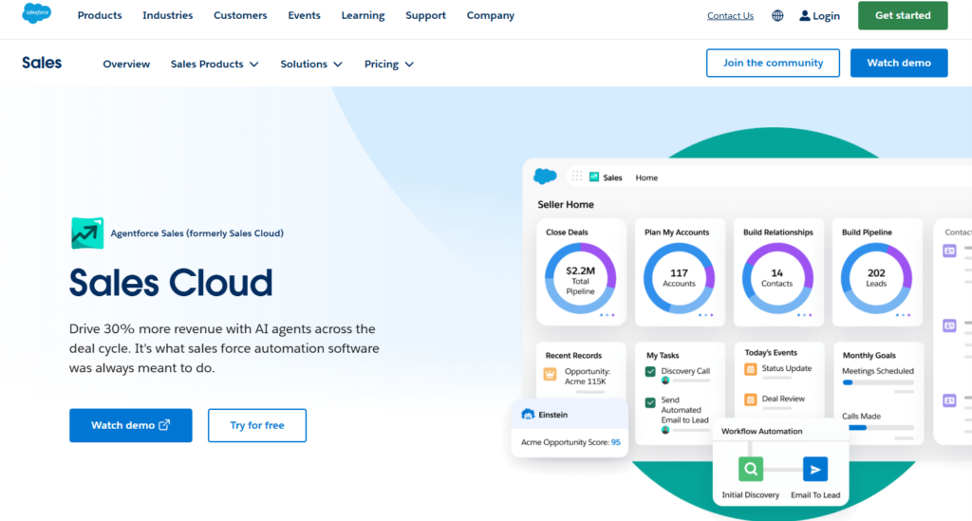The width and height of the screenshot is (972, 521).
Task: Click the Opportunity: Acme 115K record
Action: coord(587,376)
